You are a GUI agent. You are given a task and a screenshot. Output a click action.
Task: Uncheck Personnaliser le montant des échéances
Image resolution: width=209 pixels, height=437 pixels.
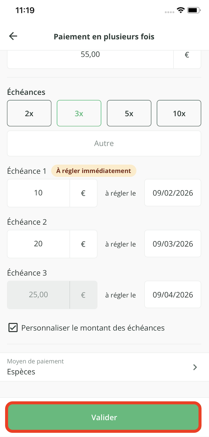click(x=13, y=328)
